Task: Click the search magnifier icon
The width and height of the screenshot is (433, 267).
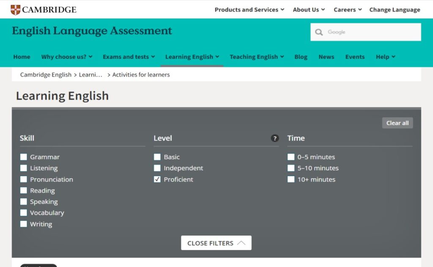Action: pyautogui.click(x=319, y=32)
